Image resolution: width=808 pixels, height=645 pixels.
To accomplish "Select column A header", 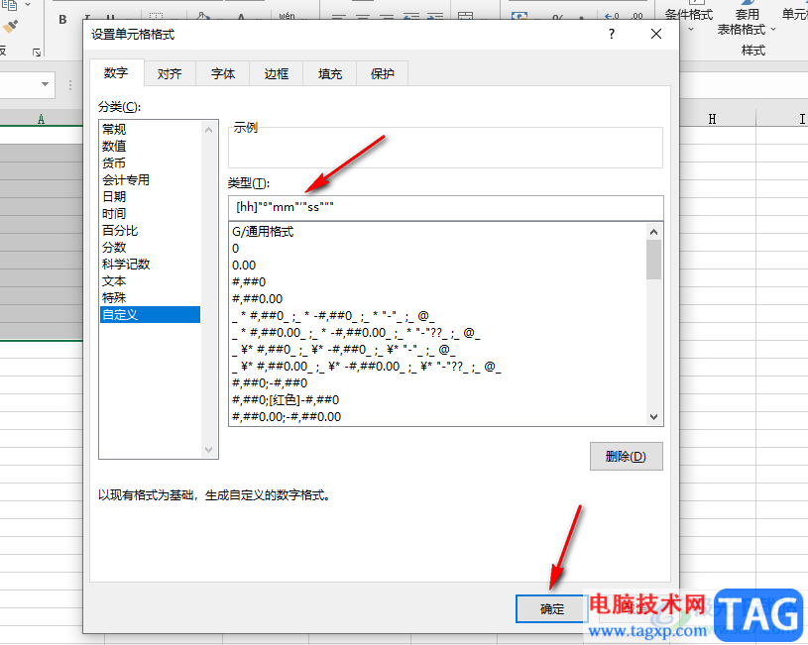I will (x=42, y=119).
